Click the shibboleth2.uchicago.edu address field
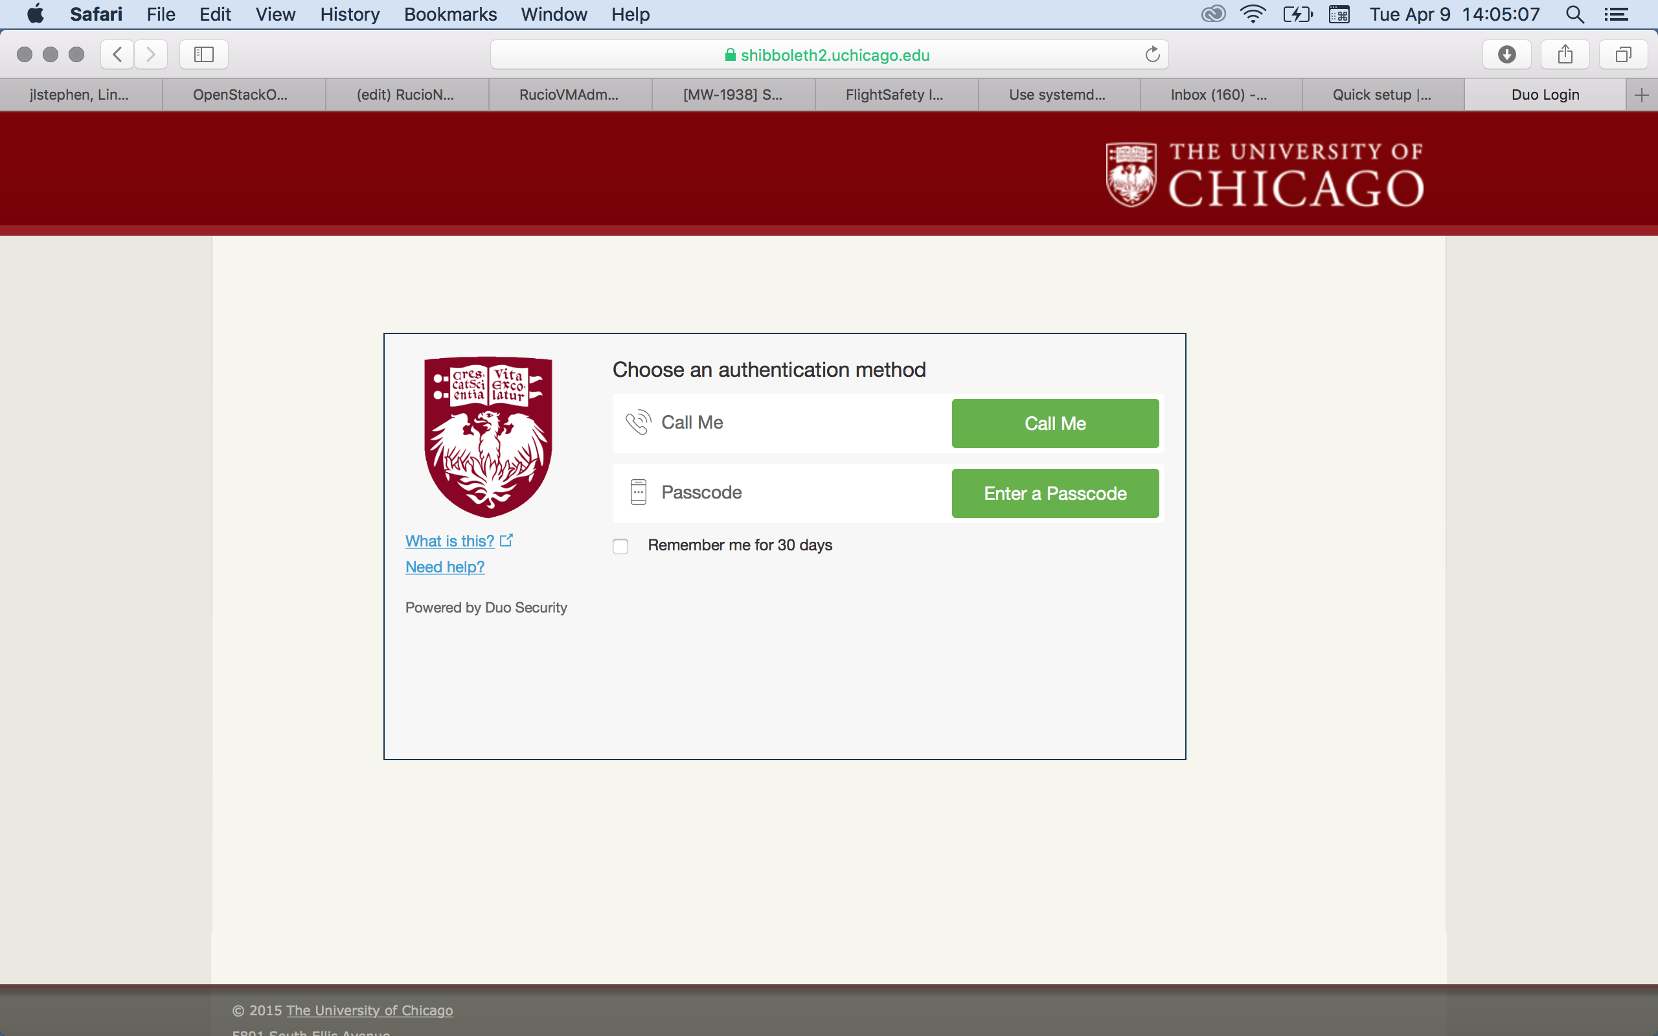Image resolution: width=1658 pixels, height=1036 pixels. click(x=829, y=55)
